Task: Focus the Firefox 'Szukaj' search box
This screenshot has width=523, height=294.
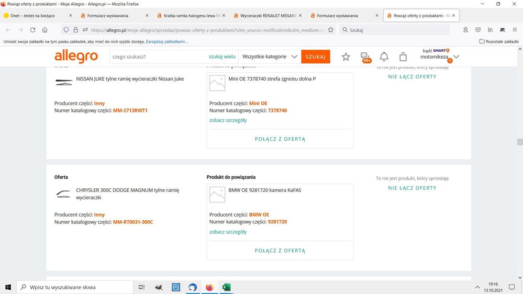Action: pos(395,30)
